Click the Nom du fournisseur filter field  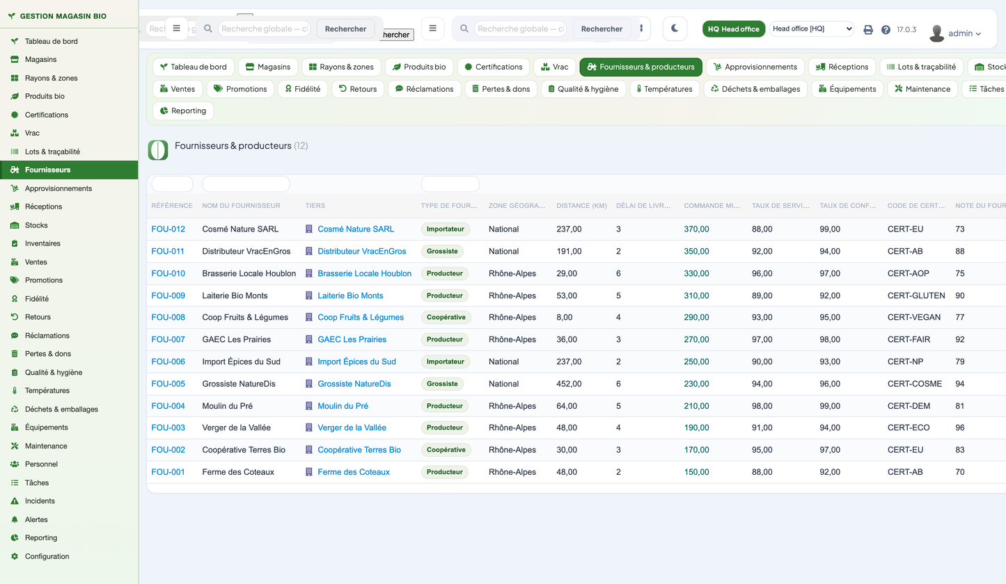click(x=246, y=184)
